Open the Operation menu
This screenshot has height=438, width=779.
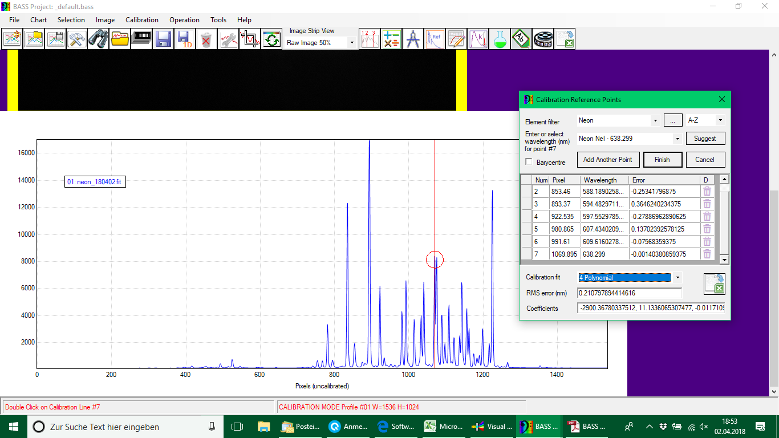coord(184,20)
